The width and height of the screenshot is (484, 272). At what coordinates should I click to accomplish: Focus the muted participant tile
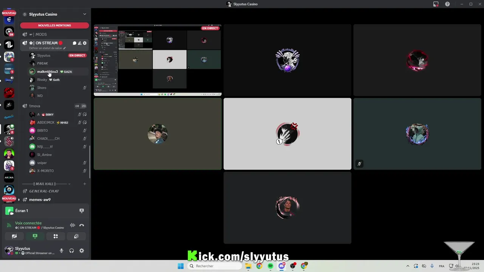pyautogui.click(x=417, y=134)
